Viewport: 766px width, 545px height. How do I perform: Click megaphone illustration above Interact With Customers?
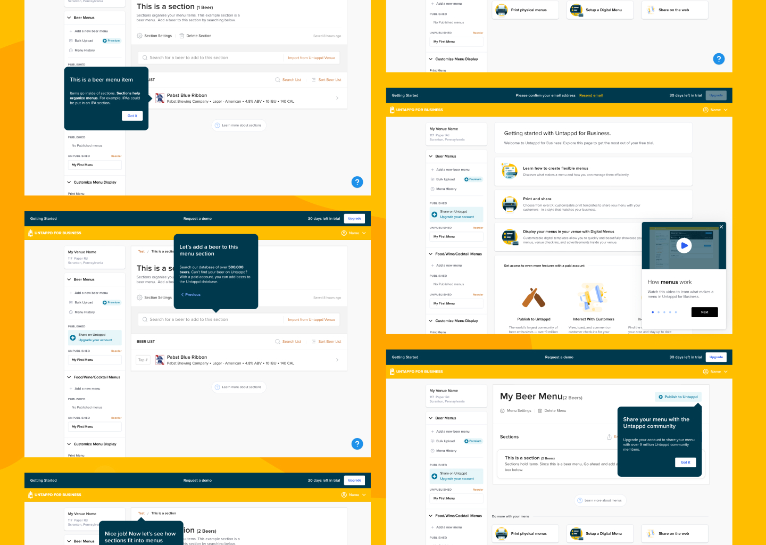tap(593, 298)
